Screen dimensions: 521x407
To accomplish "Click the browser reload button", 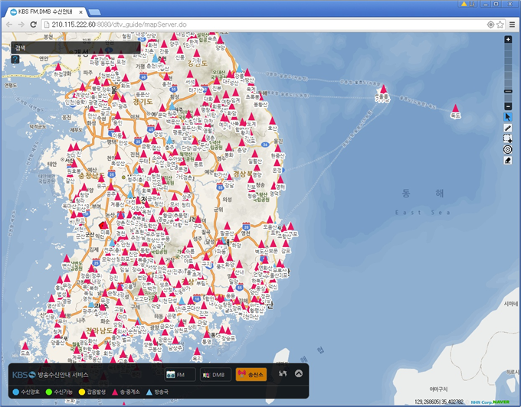I will pyautogui.click(x=33, y=24).
